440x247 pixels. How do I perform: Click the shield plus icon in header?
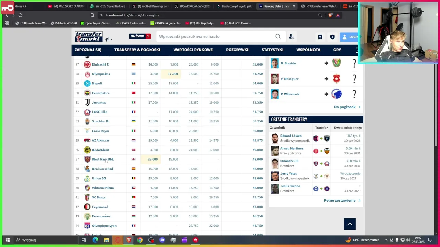click(x=332, y=37)
